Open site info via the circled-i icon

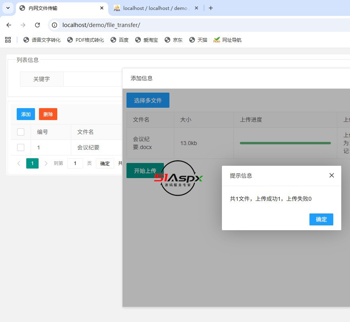(x=54, y=25)
